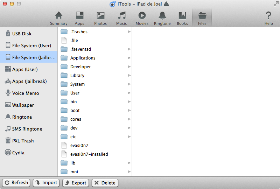The image size is (280, 189).
Task: Click the boot folder icon
Action: pos(64,110)
